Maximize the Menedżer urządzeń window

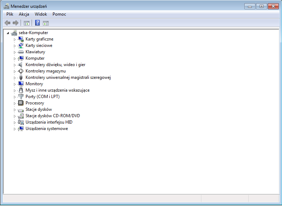(x=261, y=6)
